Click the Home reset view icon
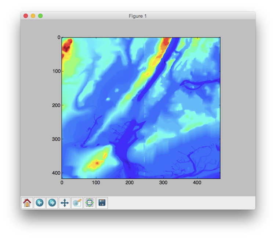 [27, 203]
